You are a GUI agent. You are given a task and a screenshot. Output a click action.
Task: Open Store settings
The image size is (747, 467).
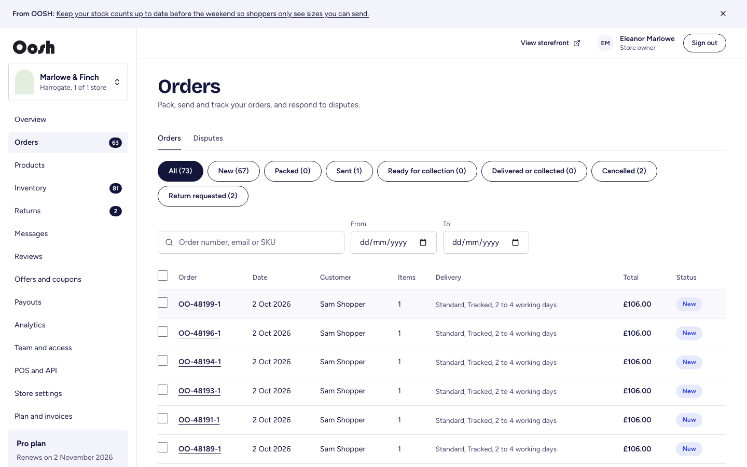68,393
